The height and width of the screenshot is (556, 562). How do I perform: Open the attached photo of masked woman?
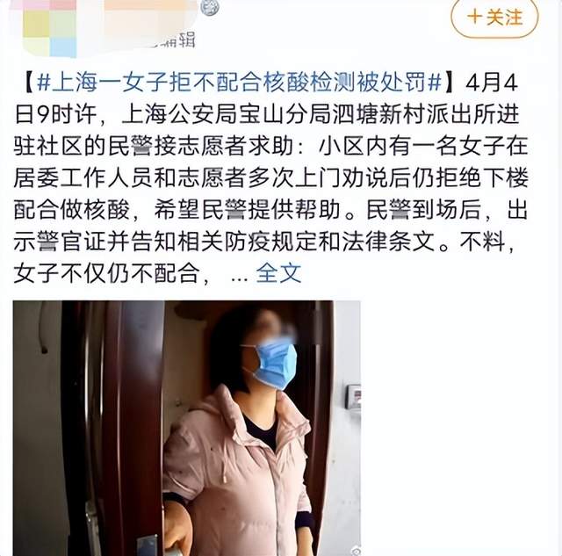[187, 428]
